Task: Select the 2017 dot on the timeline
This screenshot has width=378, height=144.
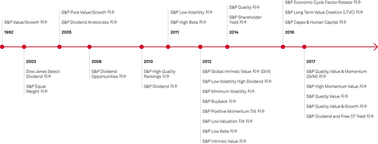Action: click(x=304, y=47)
